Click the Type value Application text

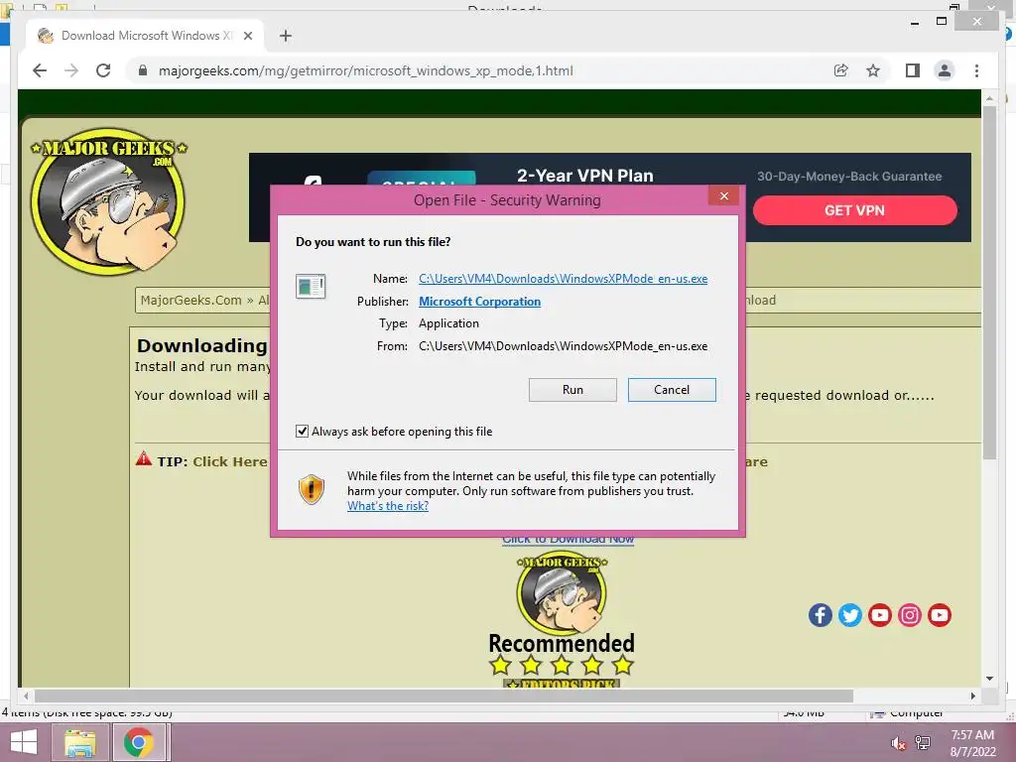point(448,323)
